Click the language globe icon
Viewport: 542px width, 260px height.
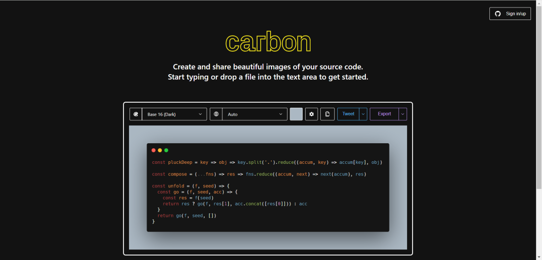[x=216, y=114]
